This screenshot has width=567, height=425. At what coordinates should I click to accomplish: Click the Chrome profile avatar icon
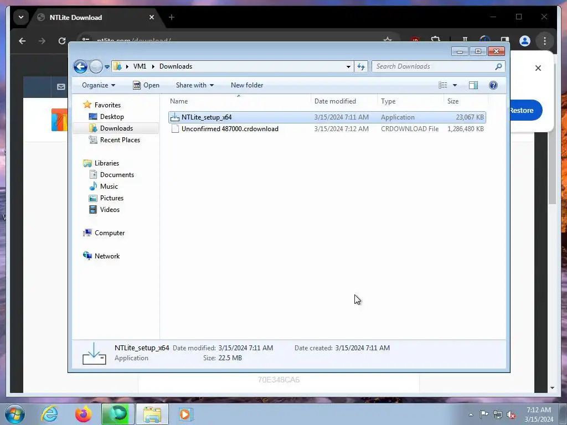tap(525, 41)
